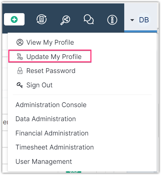Select Reset Password
This screenshot has height=175, width=161.
(51, 71)
